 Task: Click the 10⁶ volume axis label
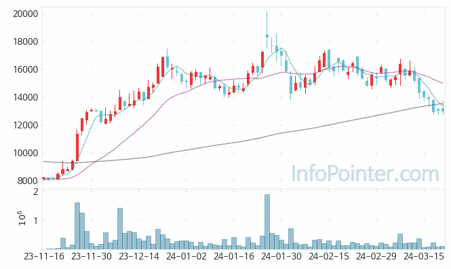(22, 218)
